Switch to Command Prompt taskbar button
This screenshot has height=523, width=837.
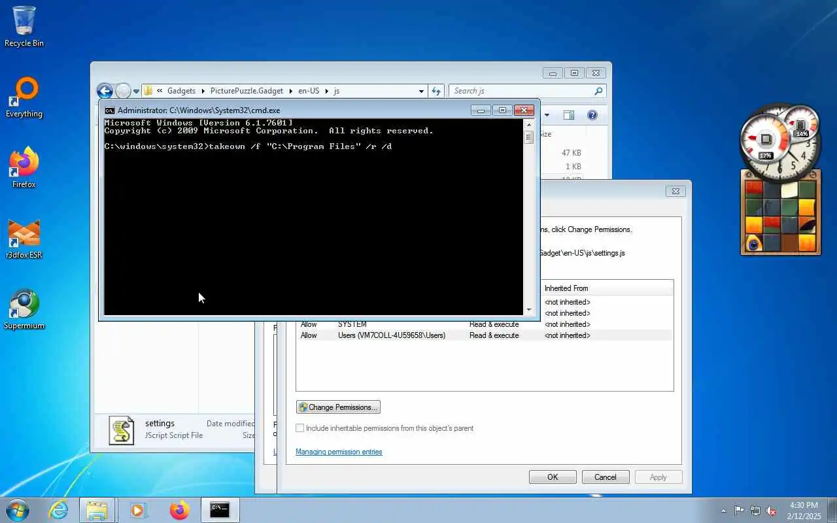pyautogui.click(x=220, y=510)
